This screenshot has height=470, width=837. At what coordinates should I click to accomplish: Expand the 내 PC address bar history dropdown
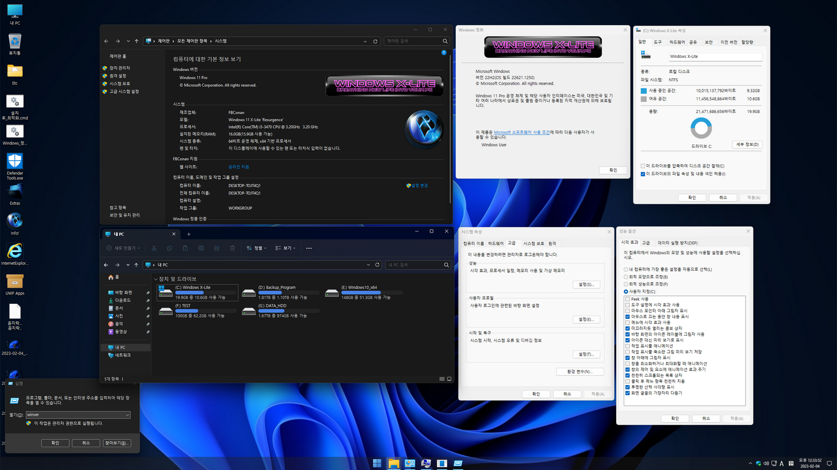368,265
